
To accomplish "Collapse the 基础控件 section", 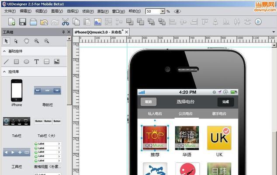I will (4, 51).
